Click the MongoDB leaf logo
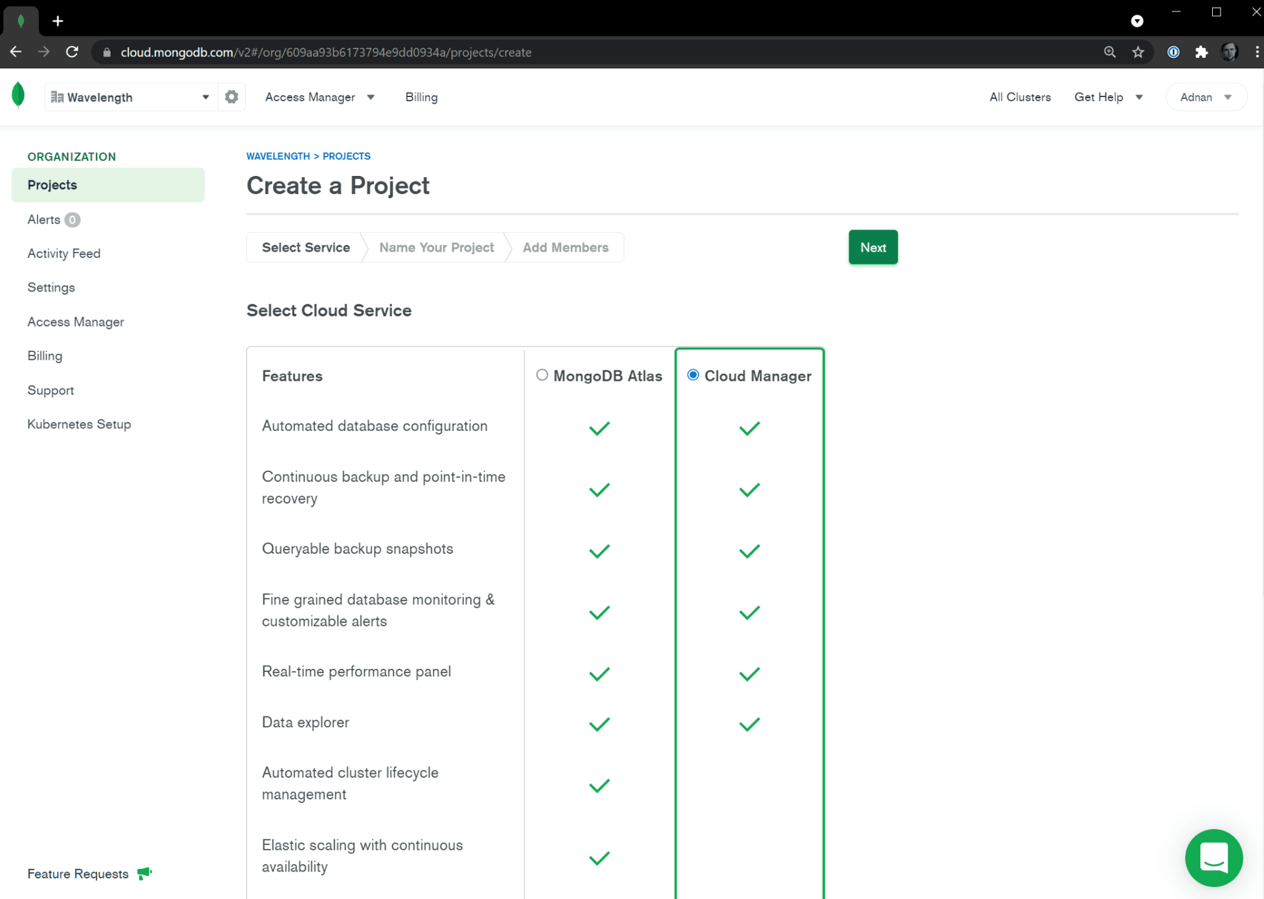This screenshot has height=899, width=1264. pyautogui.click(x=19, y=96)
